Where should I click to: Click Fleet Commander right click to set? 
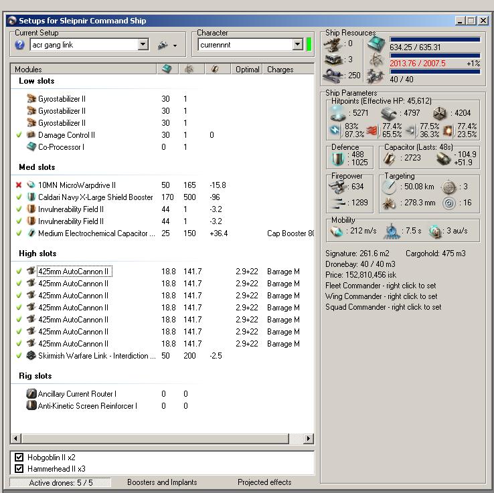click(381, 286)
